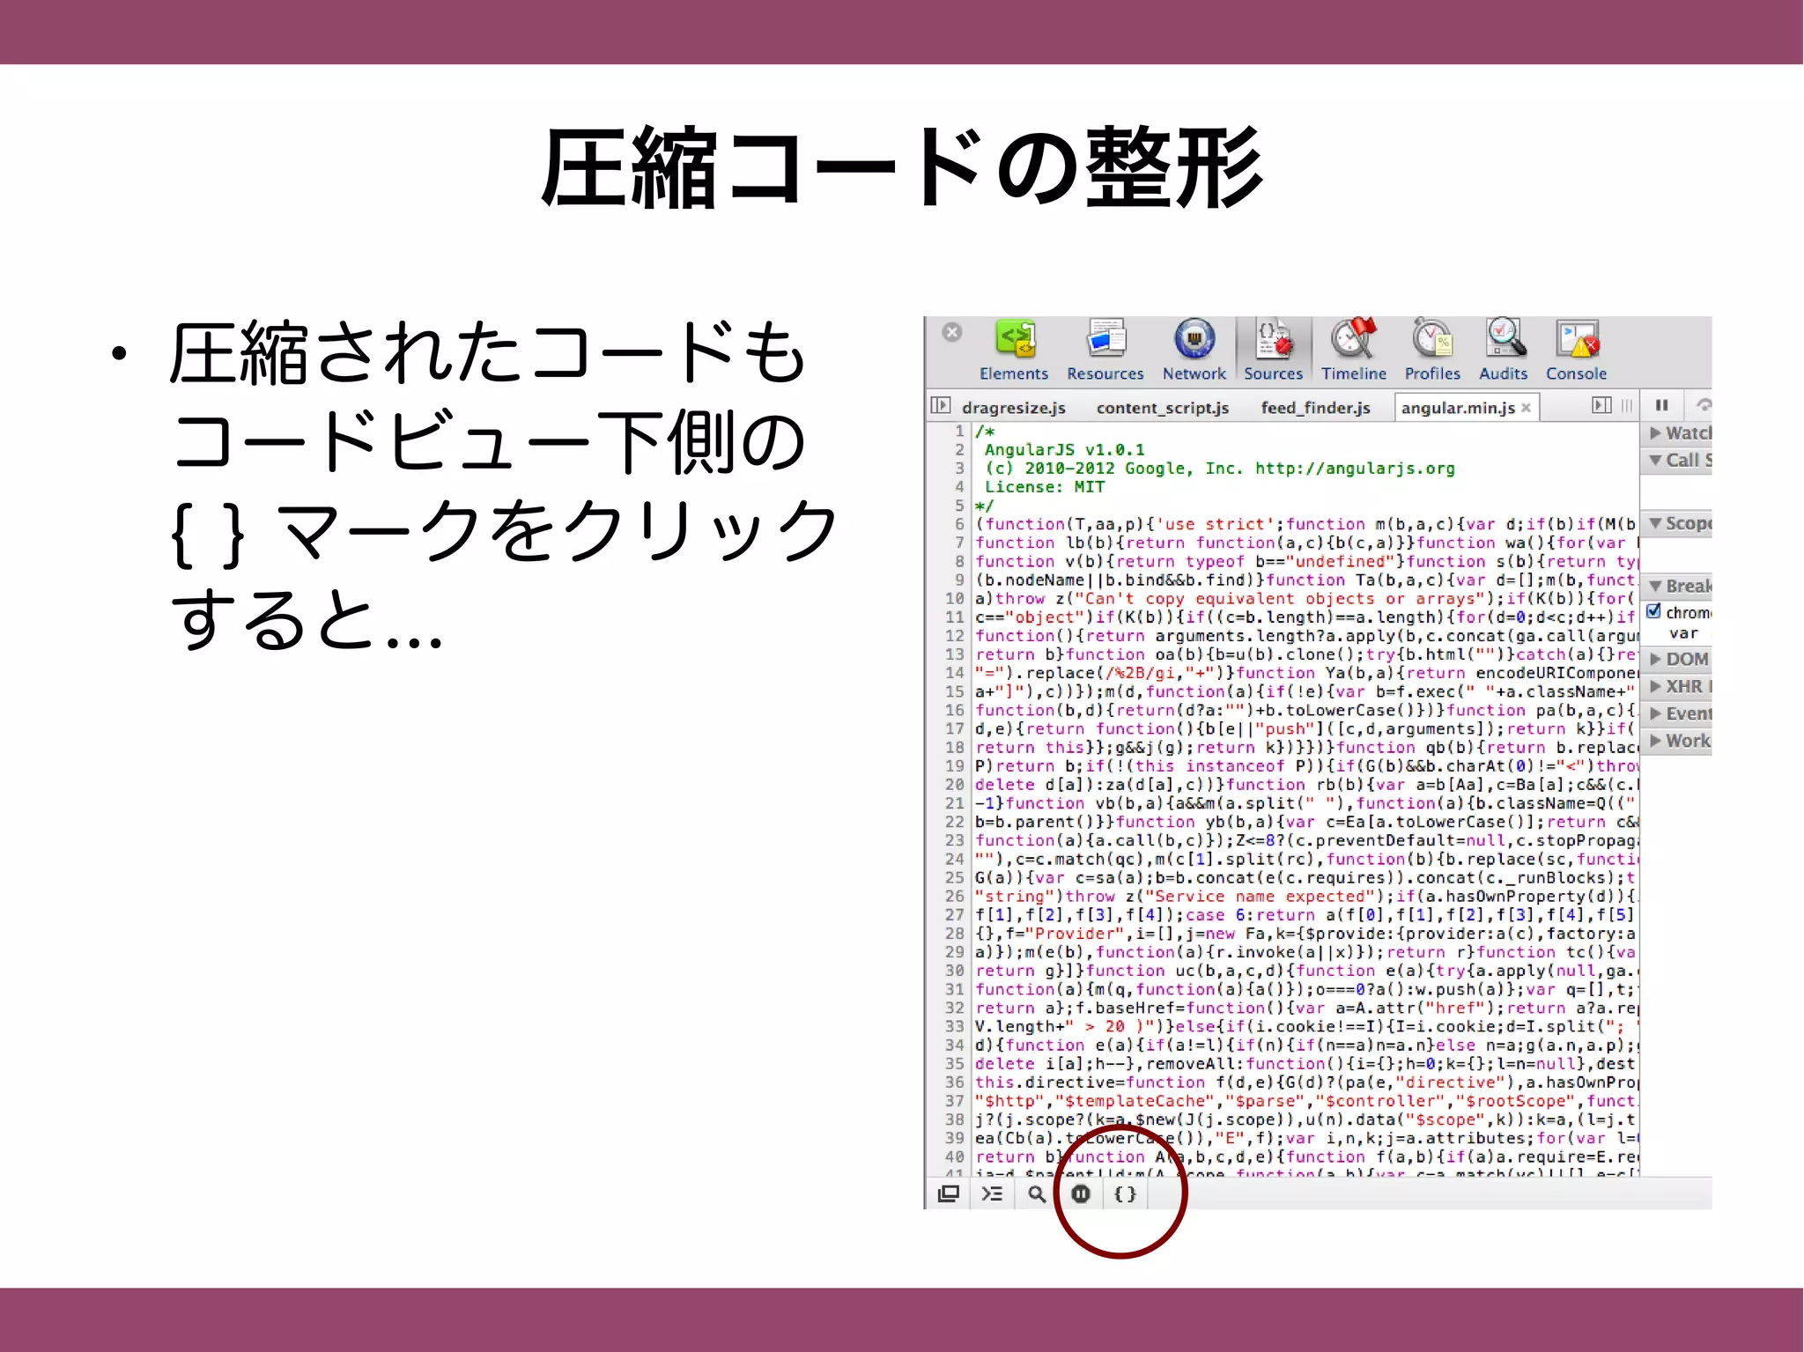
Task: Click the 'AngularJS v1.0.1' comment text
Action: (1064, 449)
